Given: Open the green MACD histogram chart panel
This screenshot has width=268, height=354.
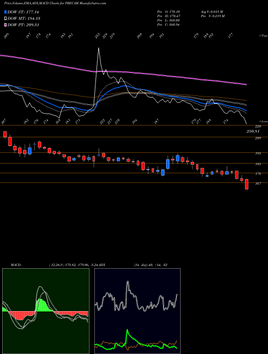Looking at the screenshot, I should pos(46,311).
